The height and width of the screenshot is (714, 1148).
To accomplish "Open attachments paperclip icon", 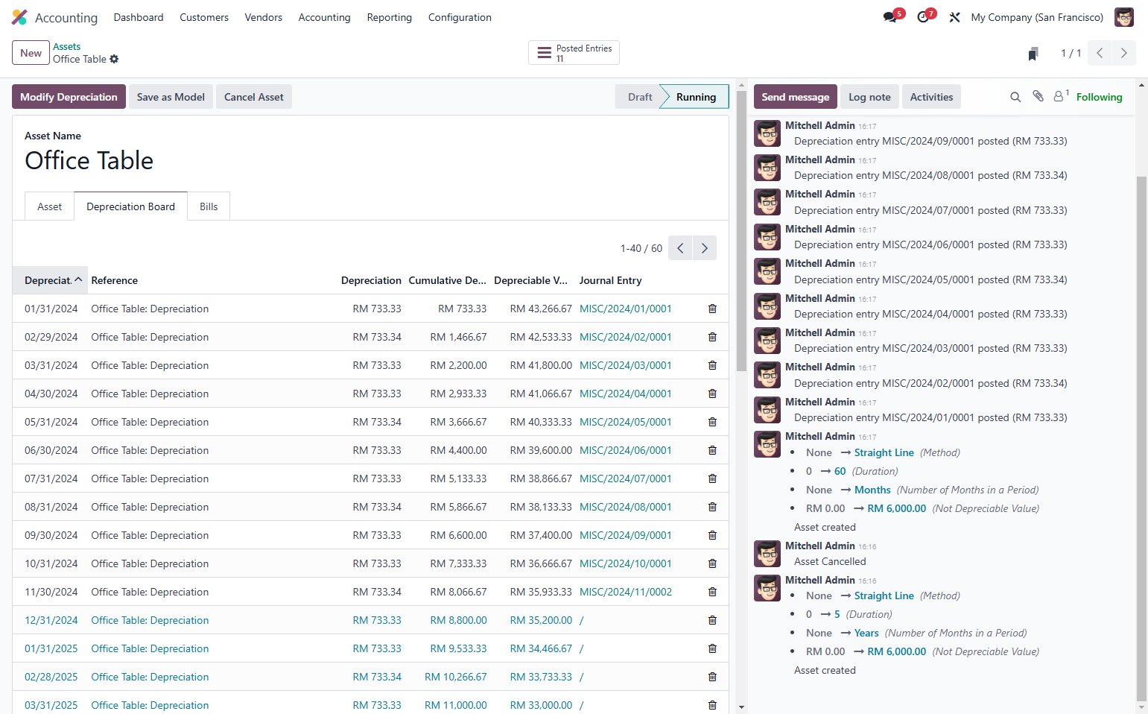I will click(1038, 96).
